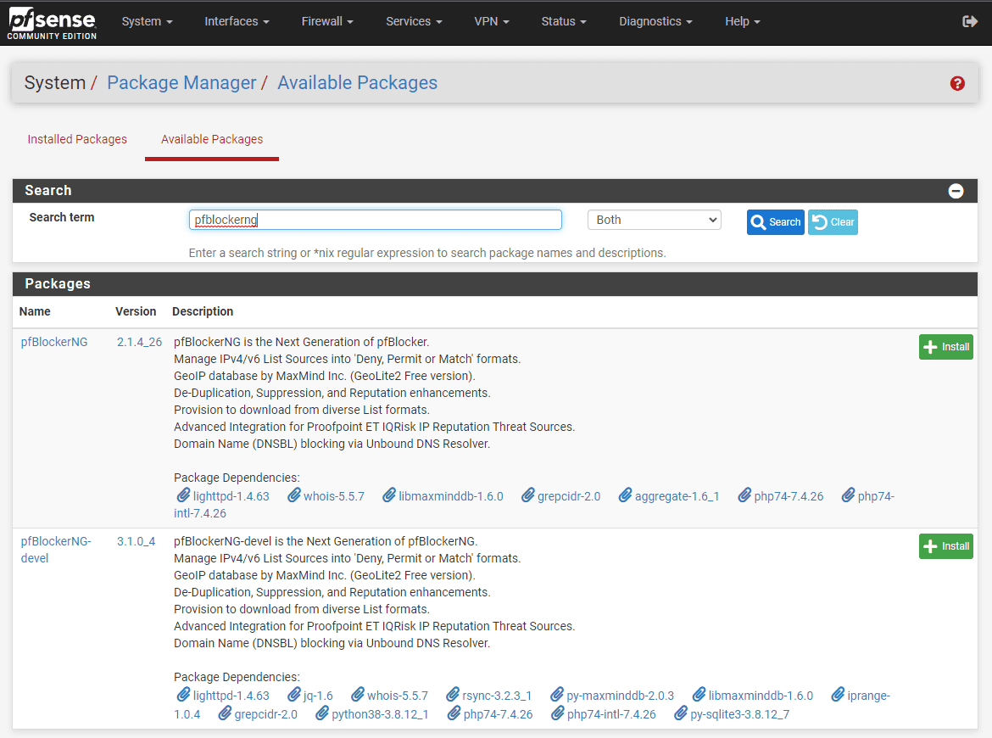
Task: Install the pfBlockerNG-devel package
Action: pos(946,546)
